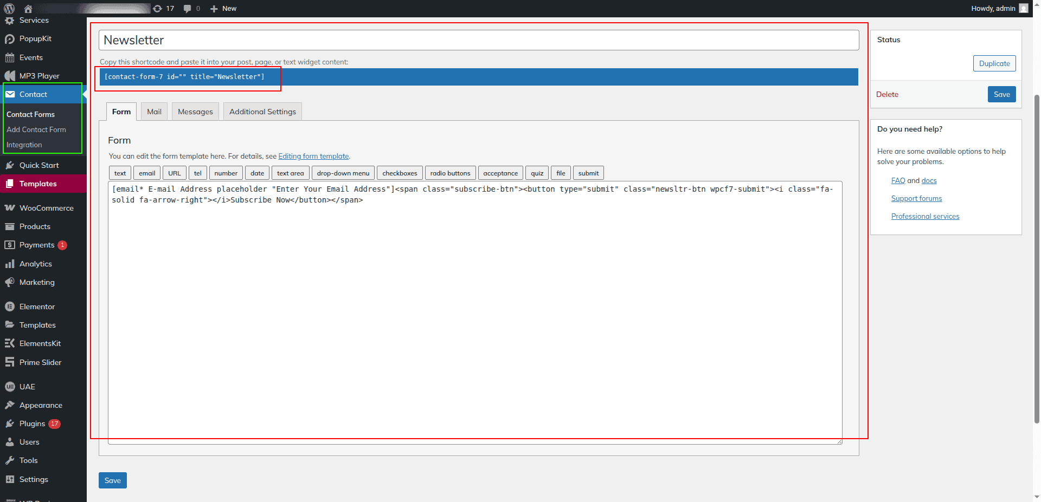
Task: Switch to the Mail tab
Action: coord(154,112)
